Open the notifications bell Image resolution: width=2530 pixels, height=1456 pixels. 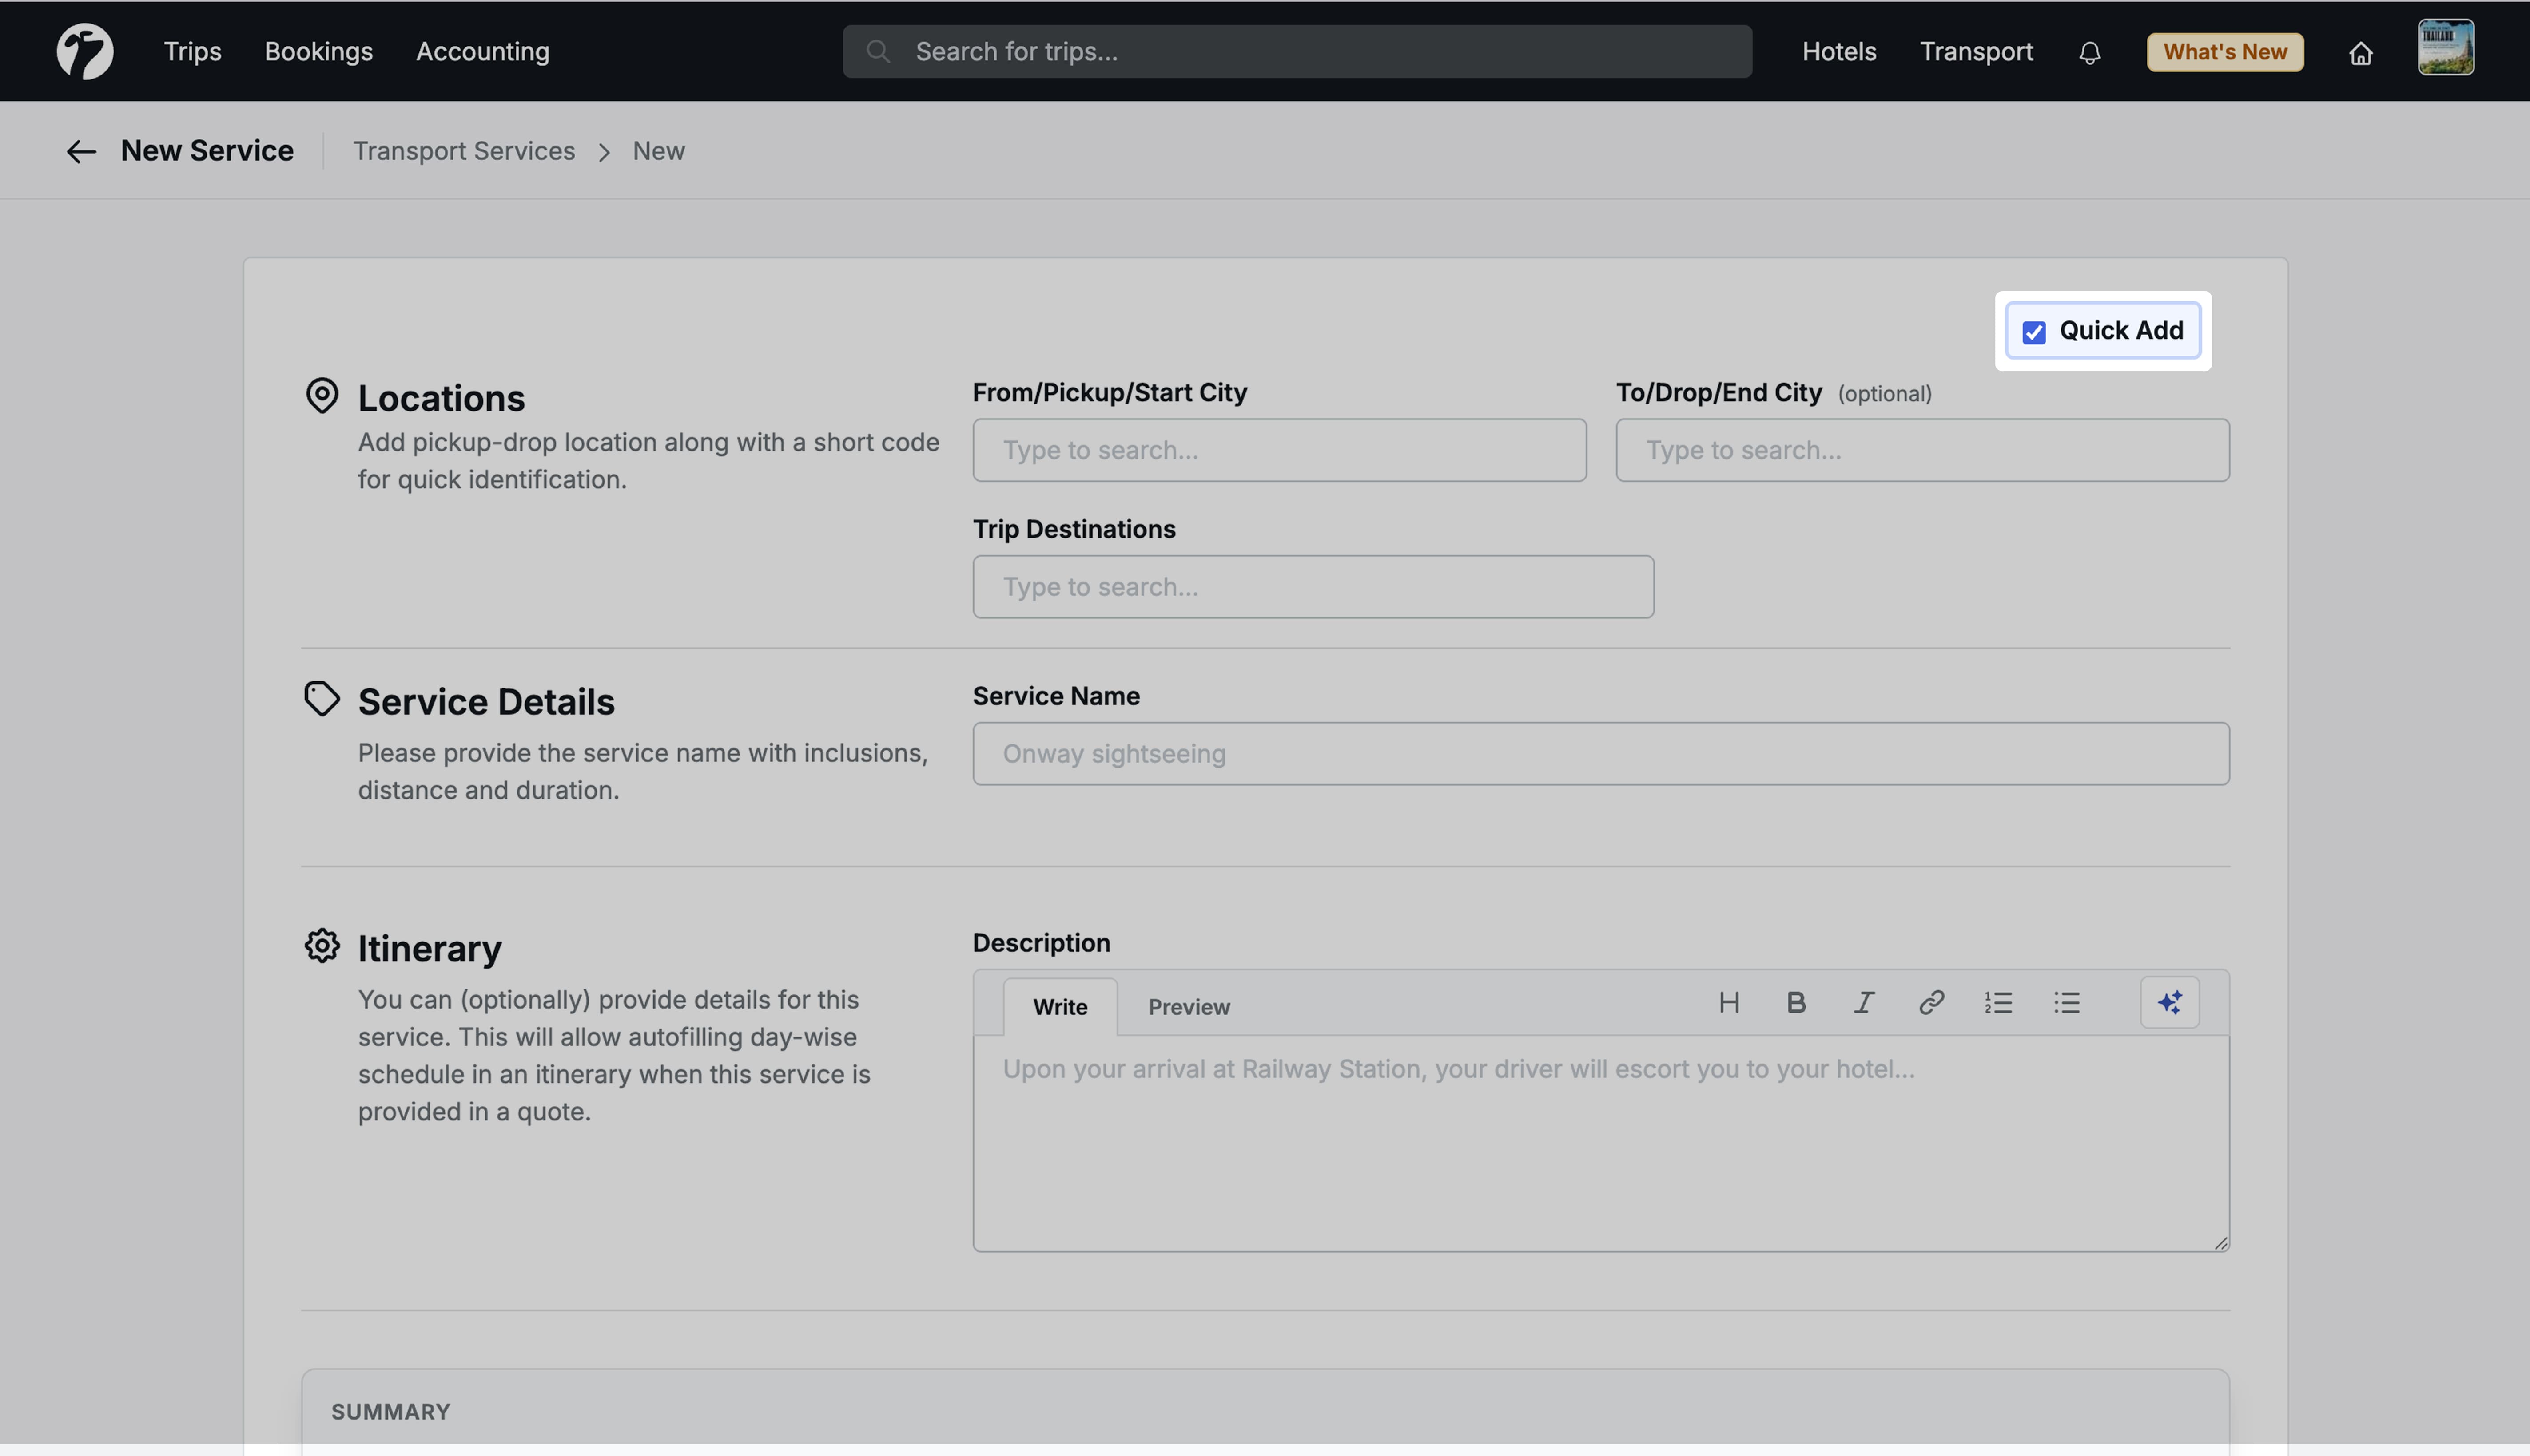[x=2089, y=52]
